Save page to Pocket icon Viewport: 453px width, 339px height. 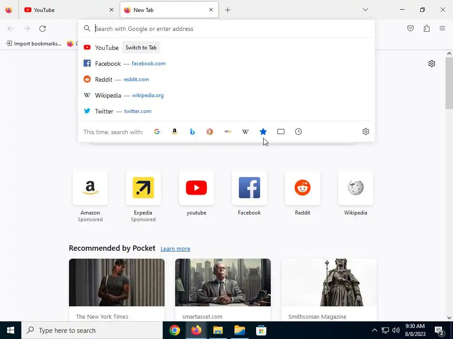[411, 28]
